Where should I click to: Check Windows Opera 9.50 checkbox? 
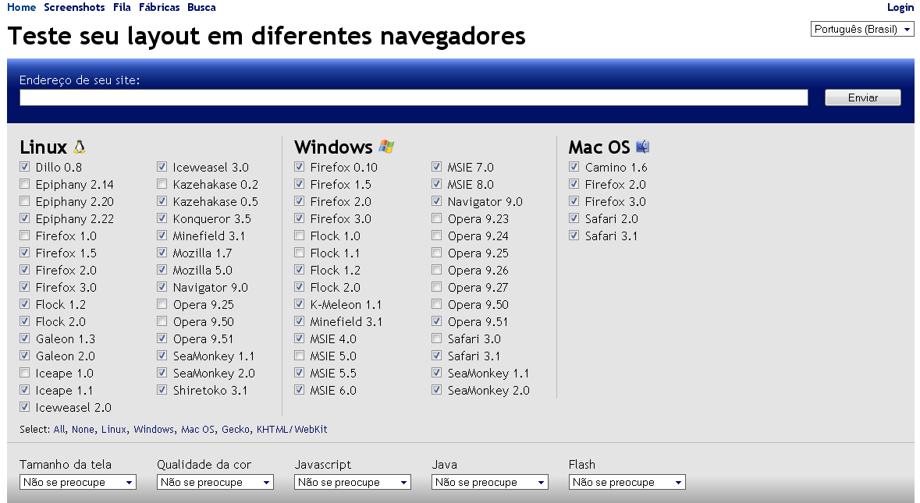(x=436, y=304)
